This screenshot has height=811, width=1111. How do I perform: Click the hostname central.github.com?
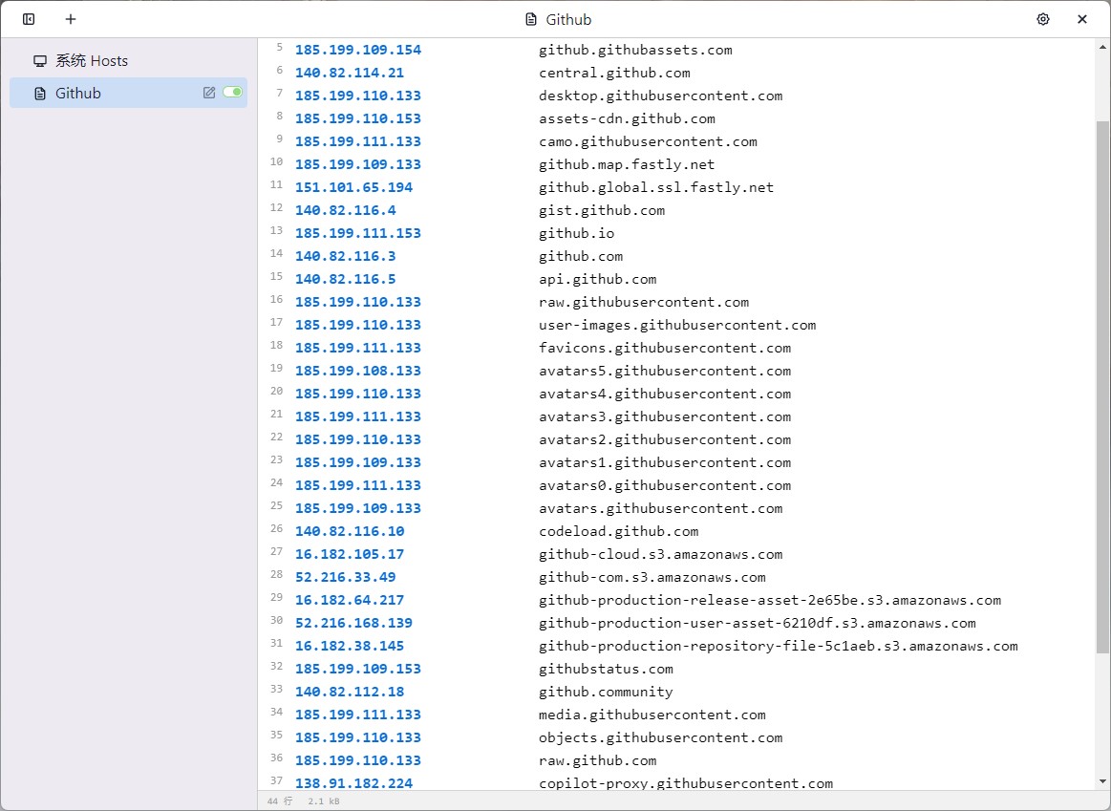tap(614, 73)
